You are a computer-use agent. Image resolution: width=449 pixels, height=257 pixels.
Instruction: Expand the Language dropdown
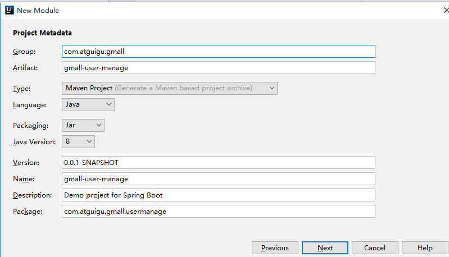point(87,104)
